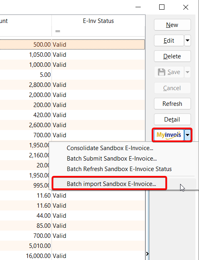Click the New button
This screenshot has width=199, height=260.
click(172, 25)
